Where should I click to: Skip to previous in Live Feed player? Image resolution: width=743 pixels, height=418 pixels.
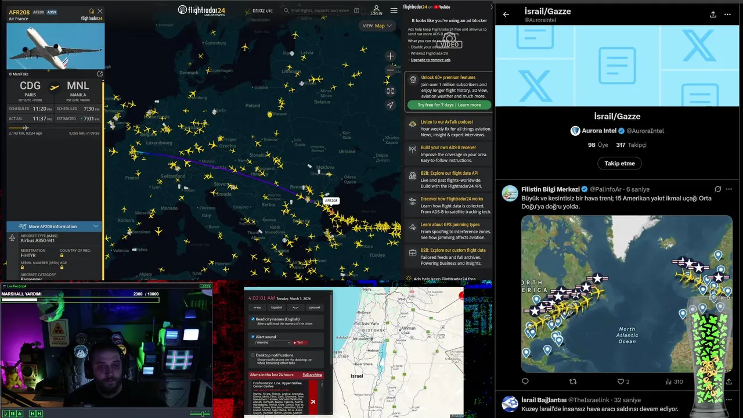(x=33, y=413)
